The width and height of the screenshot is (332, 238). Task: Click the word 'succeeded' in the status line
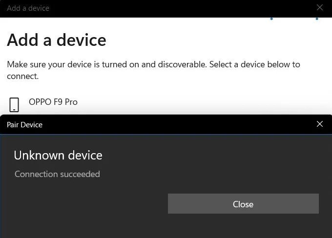coord(80,174)
